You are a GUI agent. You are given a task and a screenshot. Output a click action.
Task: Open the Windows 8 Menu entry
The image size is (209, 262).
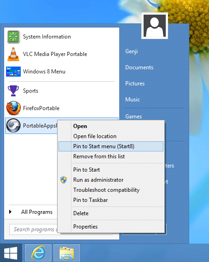(x=62, y=72)
